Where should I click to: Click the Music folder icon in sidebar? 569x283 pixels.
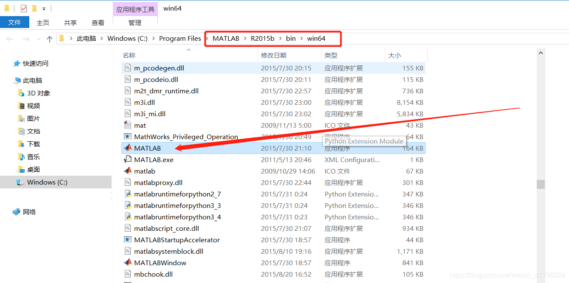click(21, 157)
